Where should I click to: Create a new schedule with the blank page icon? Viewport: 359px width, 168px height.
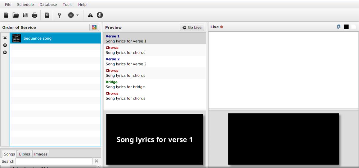pyautogui.click(x=6, y=15)
